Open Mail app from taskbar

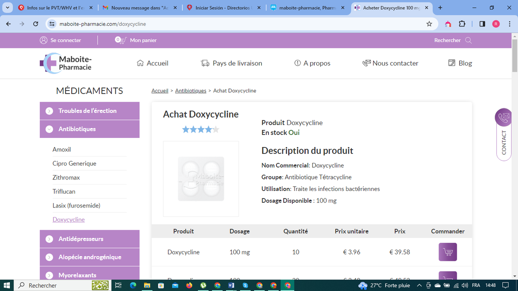click(x=175, y=285)
